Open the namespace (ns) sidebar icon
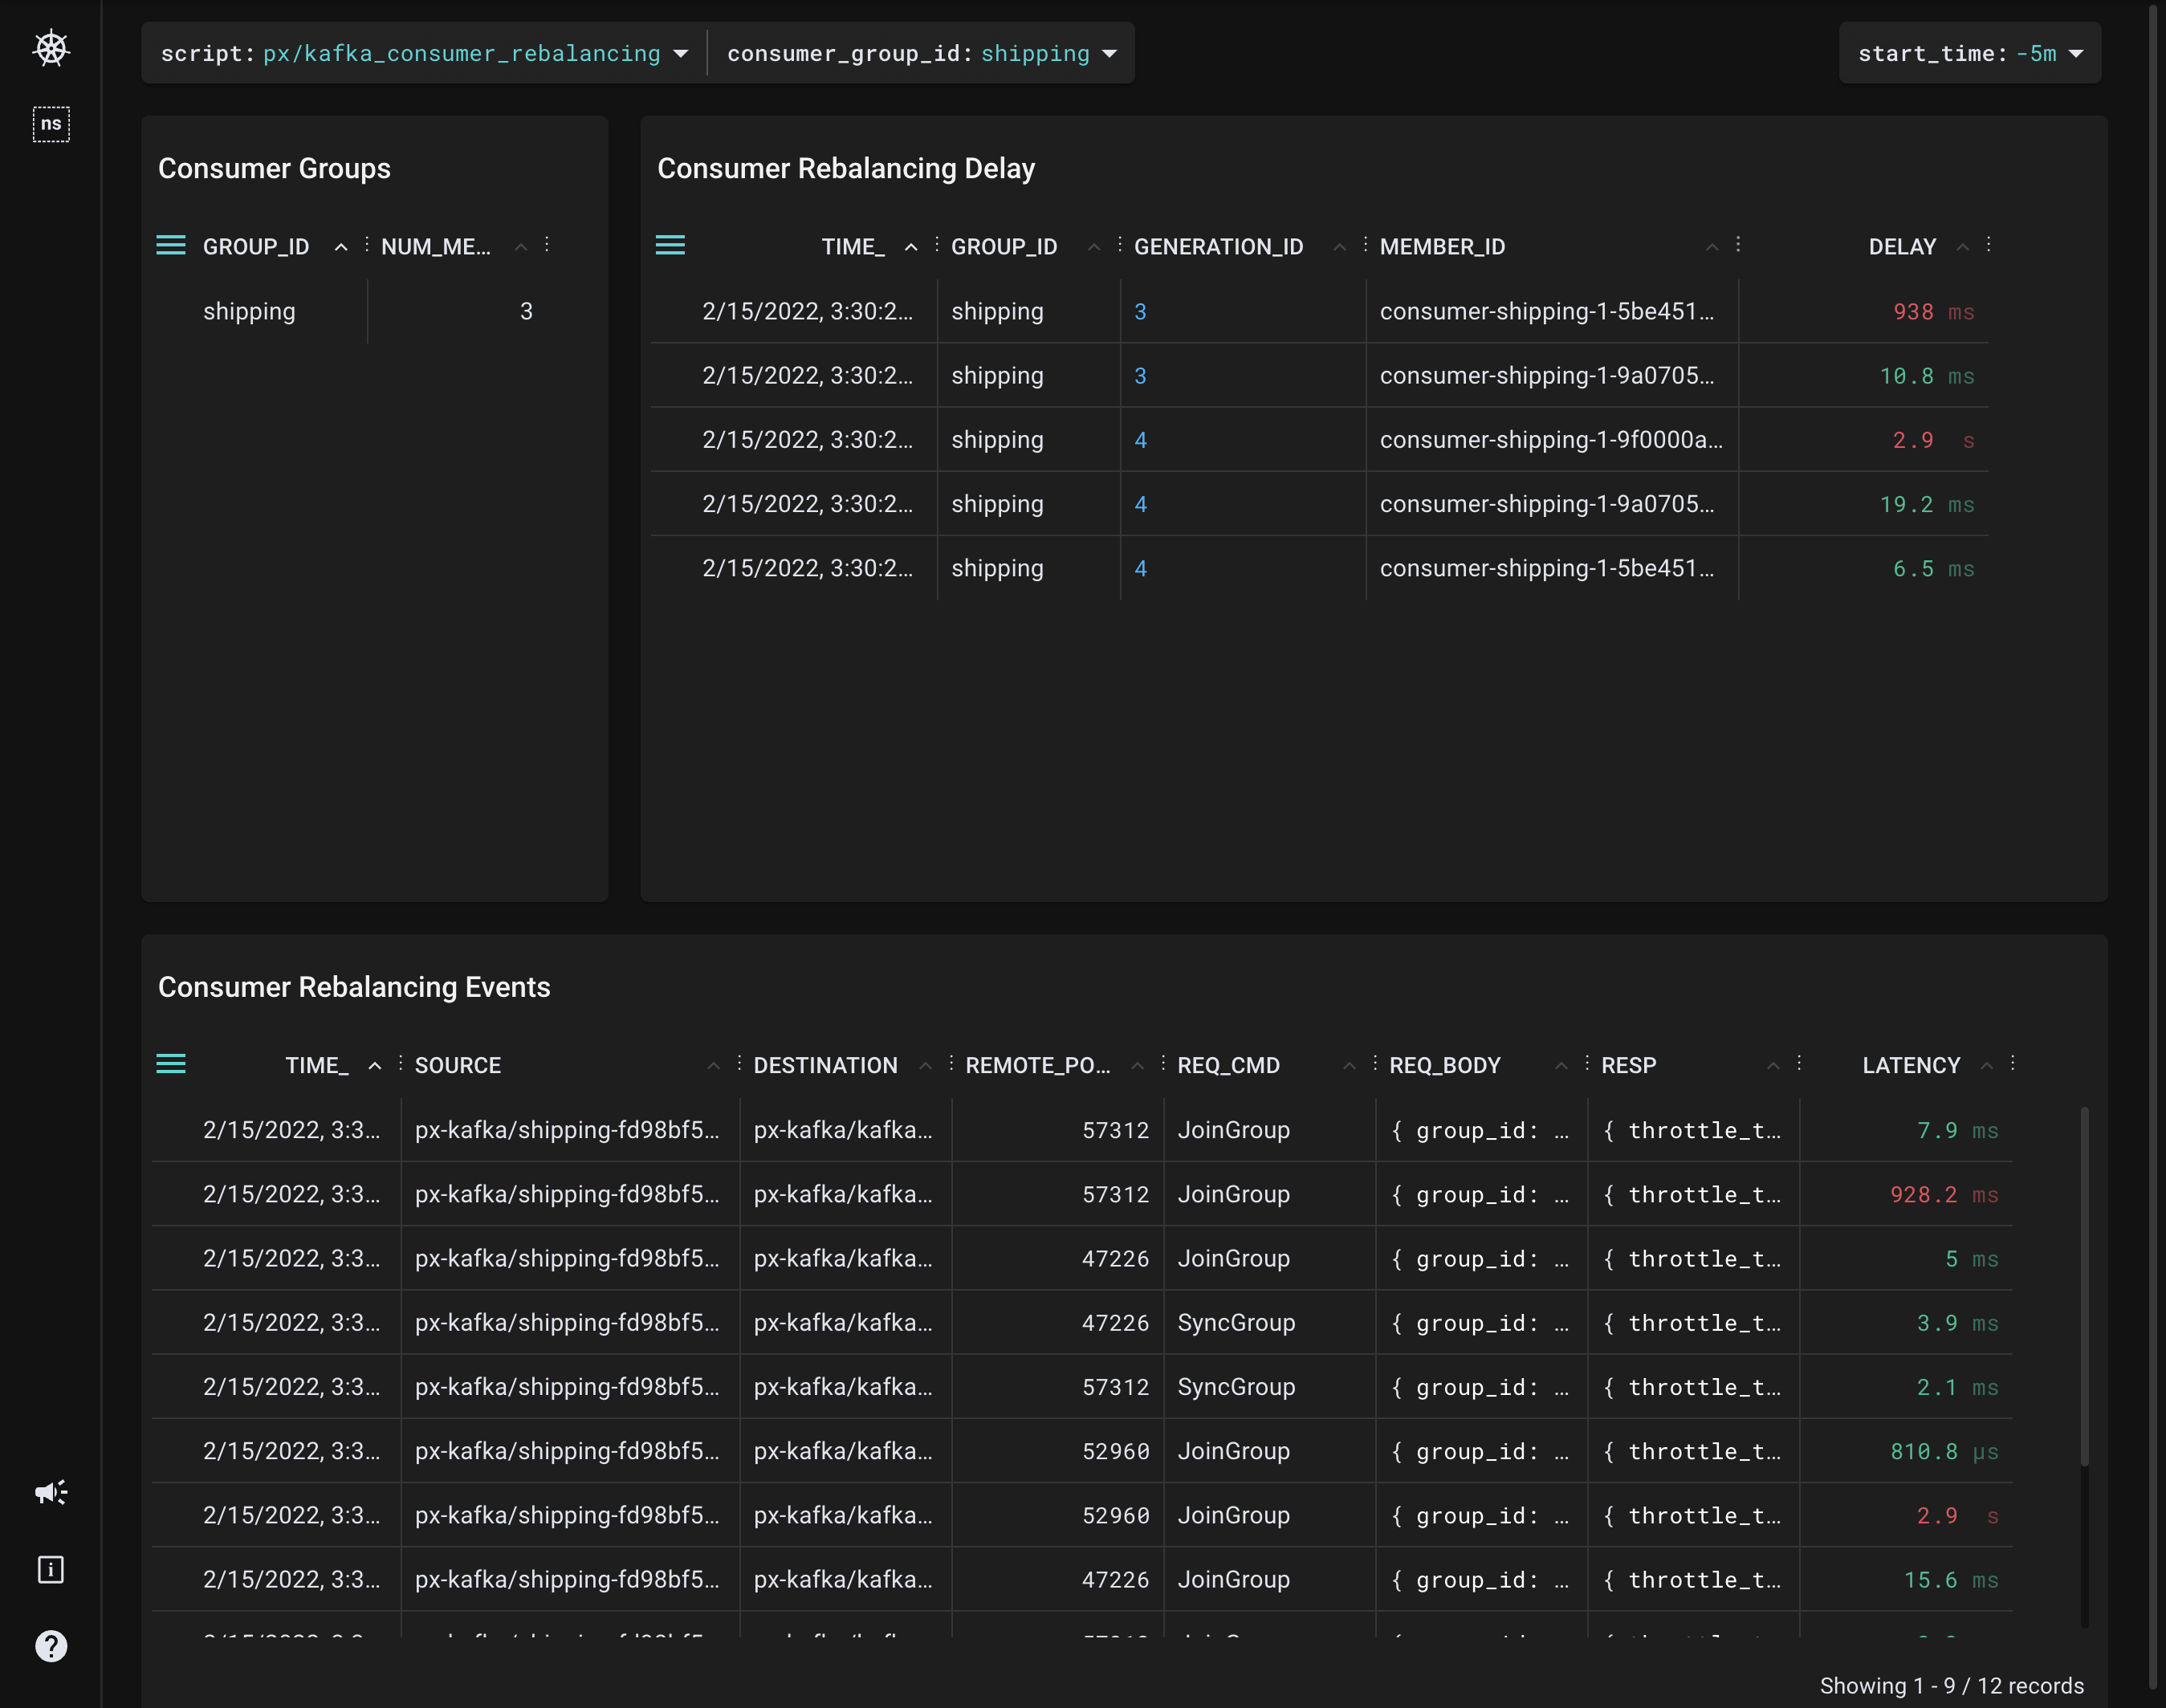The image size is (2166, 1708). click(51, 124)
